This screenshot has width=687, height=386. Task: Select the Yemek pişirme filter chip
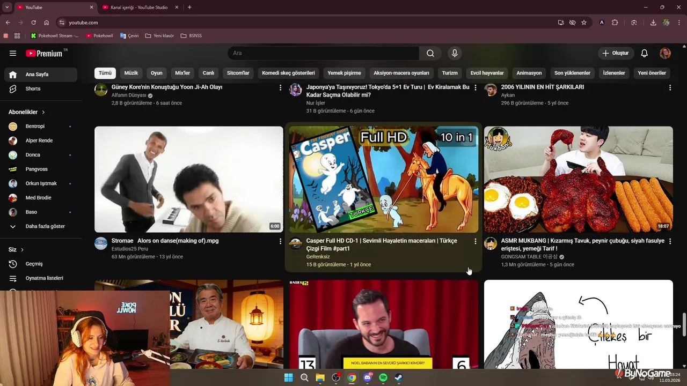coord(344,73)
